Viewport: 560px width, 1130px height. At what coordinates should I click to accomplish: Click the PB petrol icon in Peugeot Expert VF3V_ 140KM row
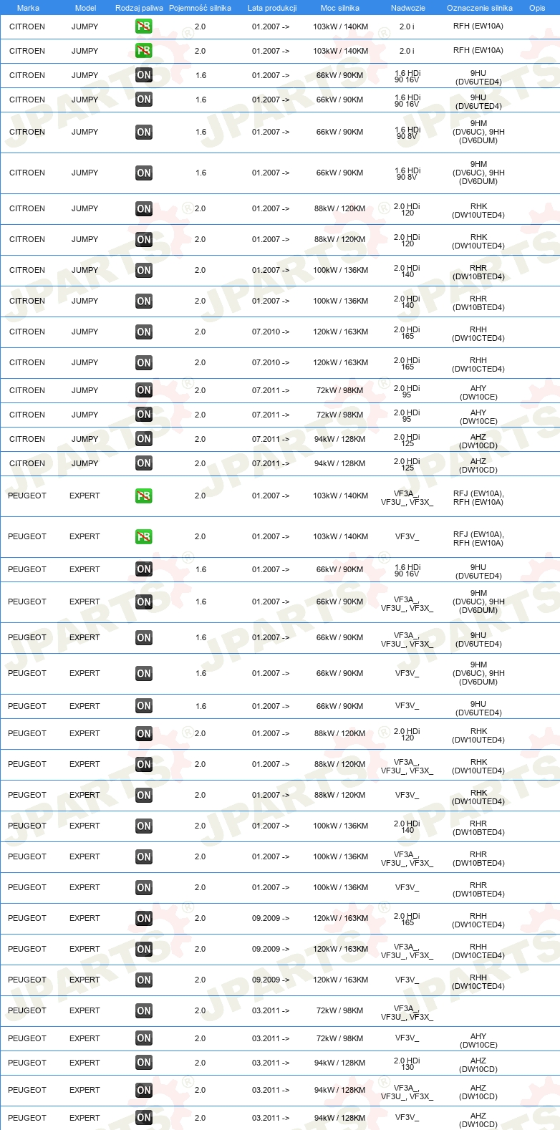(144, 536)
